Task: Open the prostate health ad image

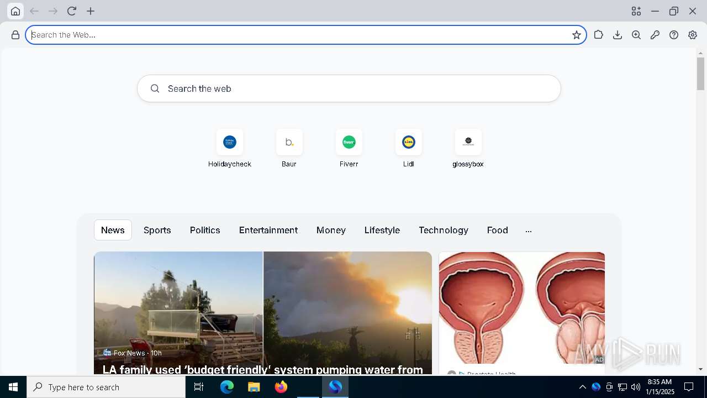Action: (x=522, y=308)
